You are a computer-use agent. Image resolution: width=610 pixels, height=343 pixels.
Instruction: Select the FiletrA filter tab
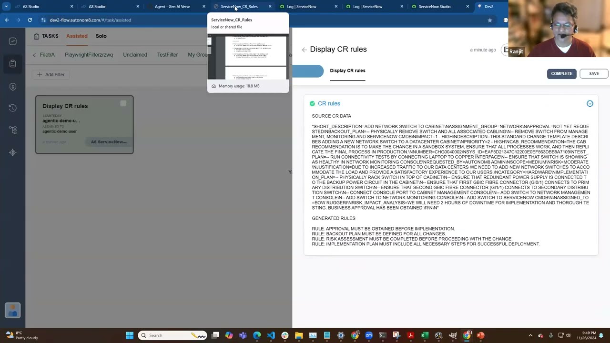pyautogui.click(x=47, y=55)
